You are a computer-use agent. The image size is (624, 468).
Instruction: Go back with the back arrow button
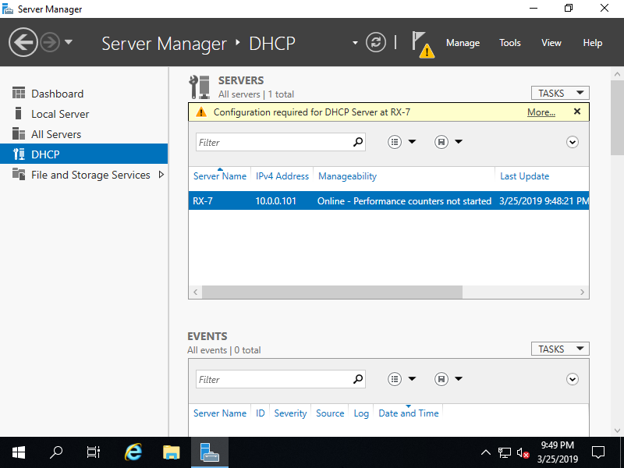click(x=23, y=42)
